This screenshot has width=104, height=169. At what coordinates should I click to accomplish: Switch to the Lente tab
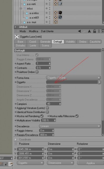click(33, 45)
